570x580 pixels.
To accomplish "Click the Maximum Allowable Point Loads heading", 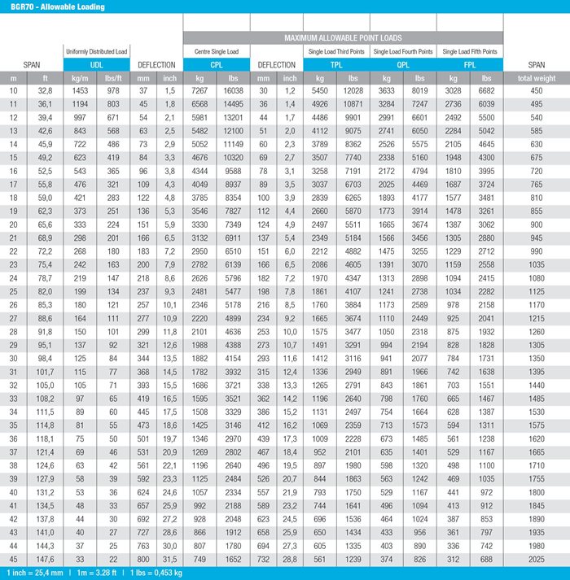I will click(342, 38).
